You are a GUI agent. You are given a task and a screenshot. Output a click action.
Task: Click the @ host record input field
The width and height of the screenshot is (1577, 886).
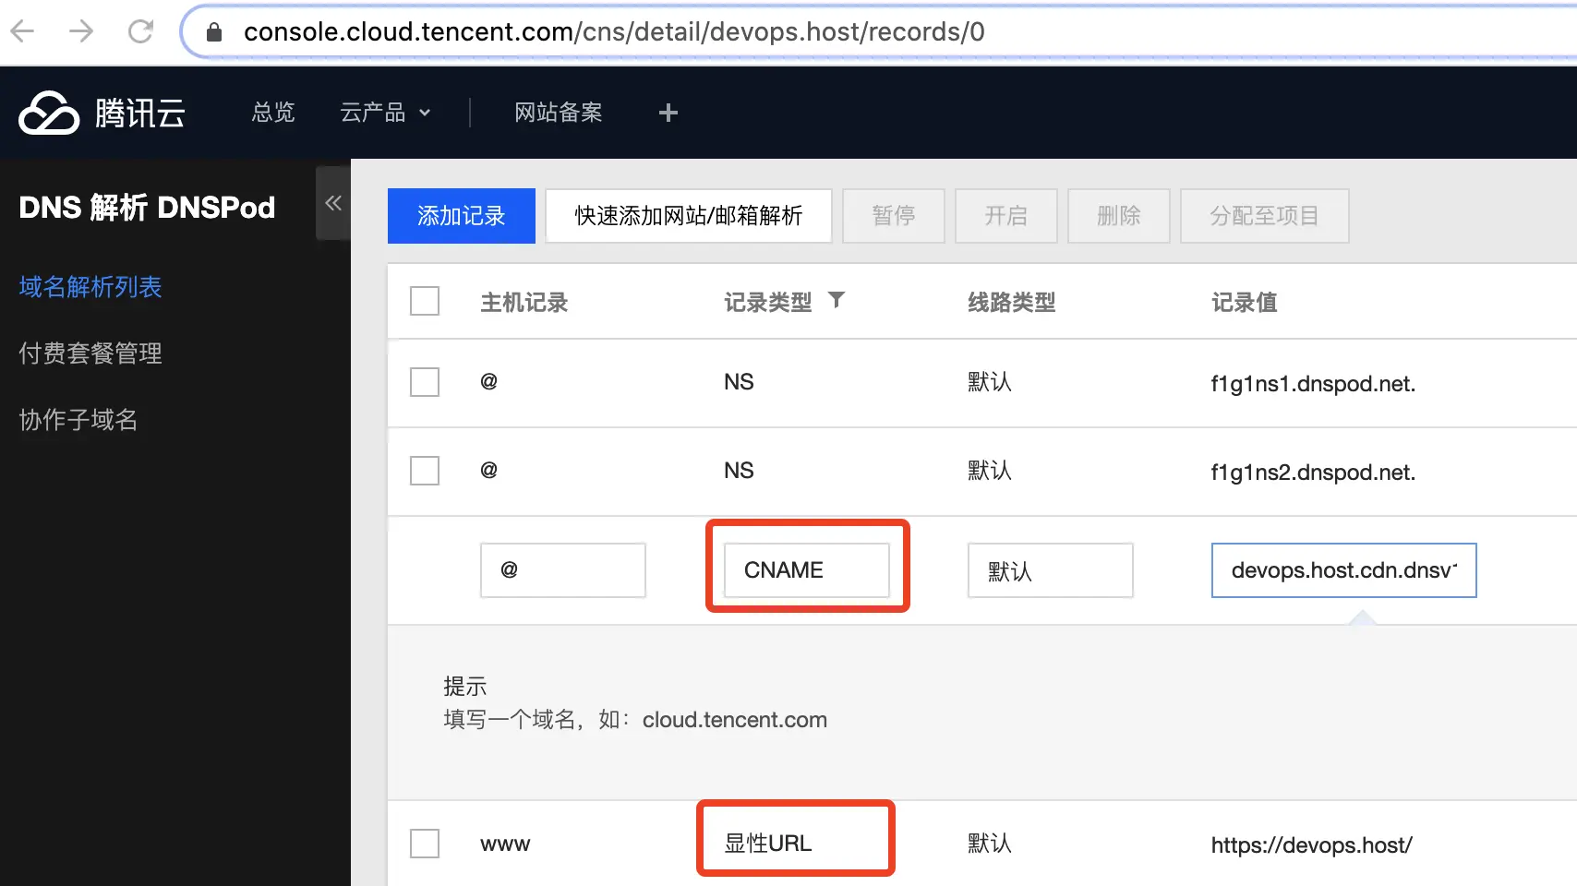pos(562,569)
